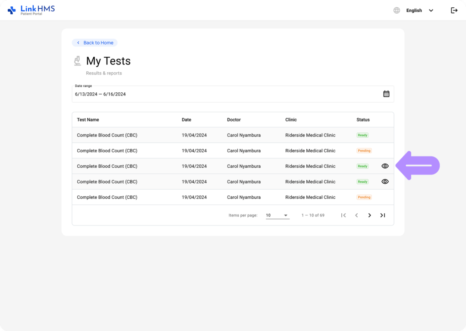The height and width of the screenshot is (331, 466).
Task: Click the date range input field
Action: click(x=233, y=94)
